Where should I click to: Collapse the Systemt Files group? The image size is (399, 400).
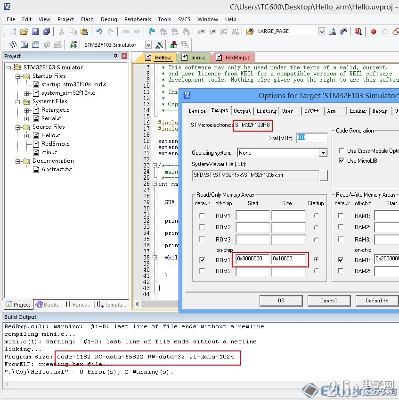click(17, 102)
